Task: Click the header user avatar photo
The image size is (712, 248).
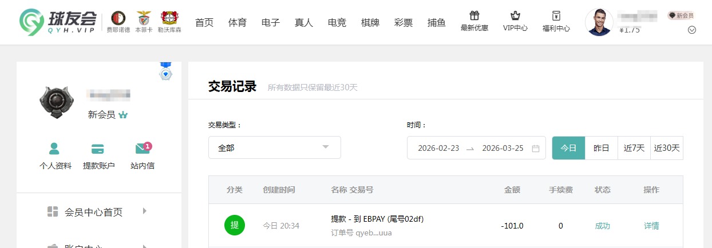Action: pyautogui.click(x=599, y=22)
